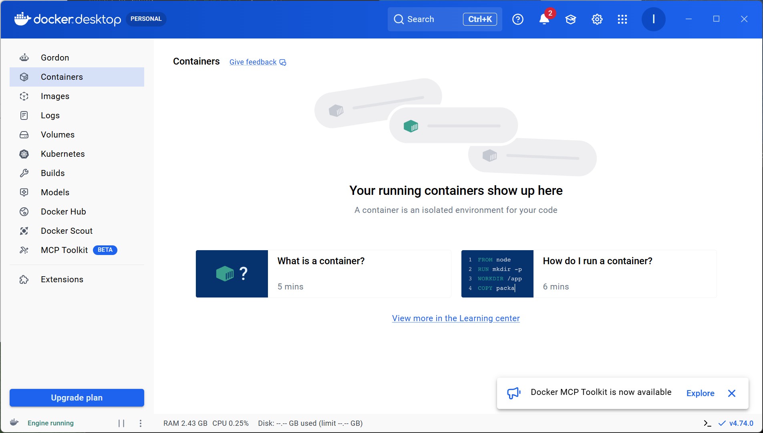This screenshot has height=433, width=763.
Task: Click the Disk usage status entry
Action: tap(310, 423)
